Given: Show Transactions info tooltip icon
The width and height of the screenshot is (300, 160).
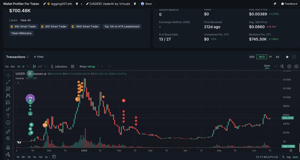Looking at the screenshot, I should pos(27,57).
